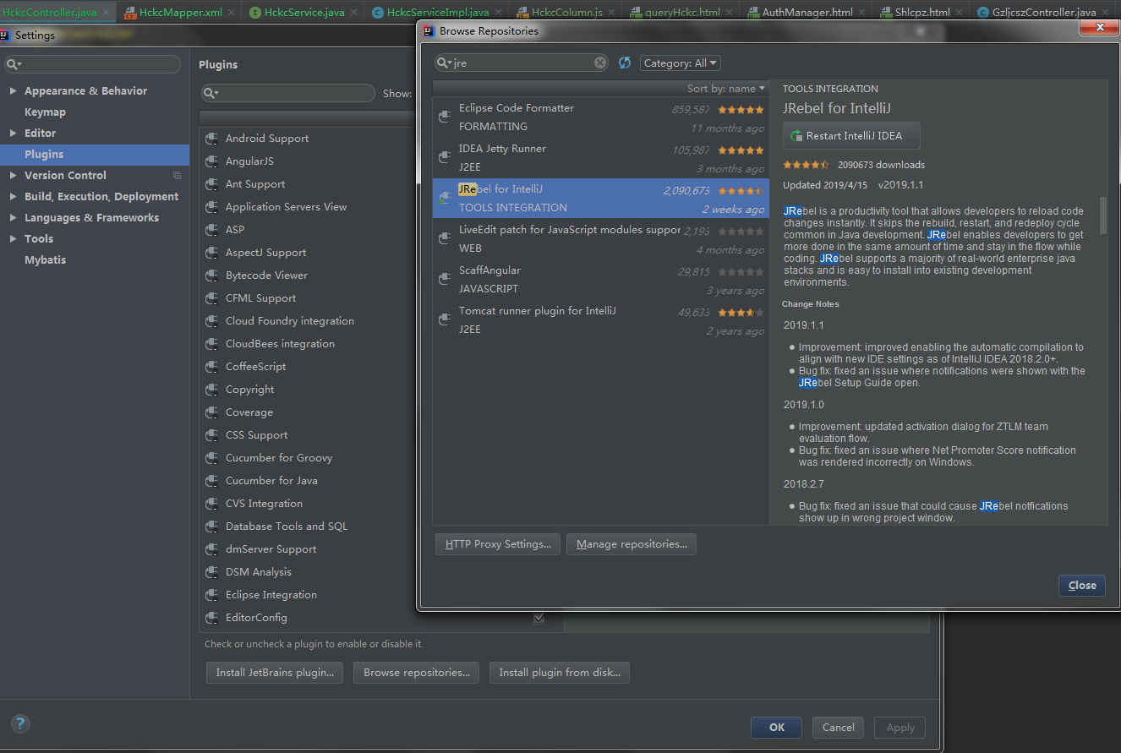Click the Eclipse Code Formatter plugin icon

coord(444,117)
